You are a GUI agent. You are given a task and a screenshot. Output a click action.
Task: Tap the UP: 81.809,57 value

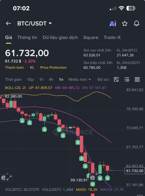41,88
